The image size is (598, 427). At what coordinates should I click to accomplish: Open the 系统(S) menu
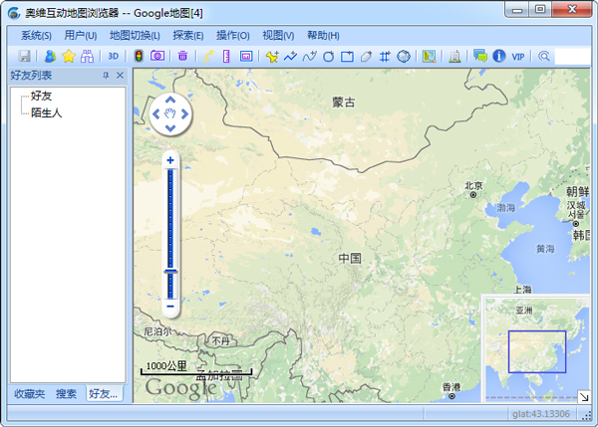coord(36,36)
